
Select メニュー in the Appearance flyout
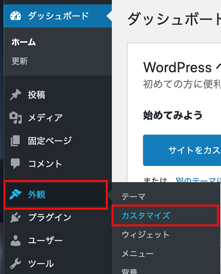[x=138, y=254]
